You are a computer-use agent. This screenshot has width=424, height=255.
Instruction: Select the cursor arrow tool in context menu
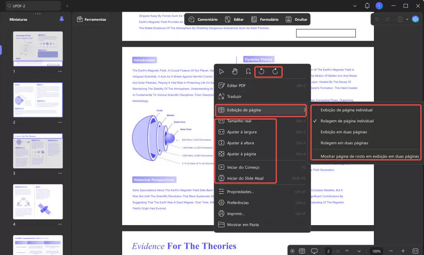pyautogui.click(x=222, y=71)
